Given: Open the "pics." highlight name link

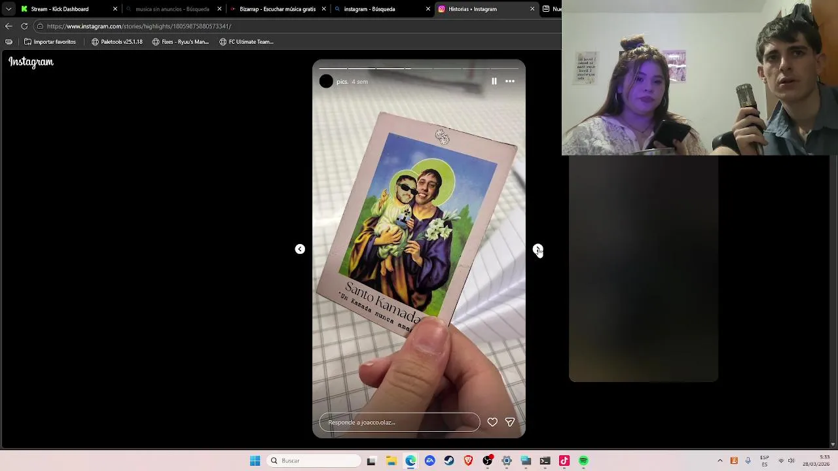Looking at the screenshot, I should [342, 82].
